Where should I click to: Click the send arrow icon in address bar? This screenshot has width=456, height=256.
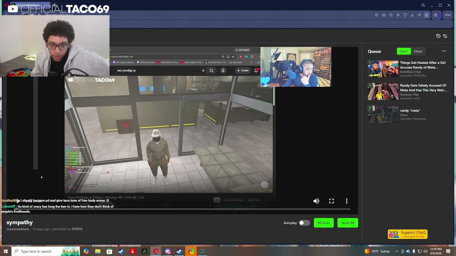pos(398,15)
